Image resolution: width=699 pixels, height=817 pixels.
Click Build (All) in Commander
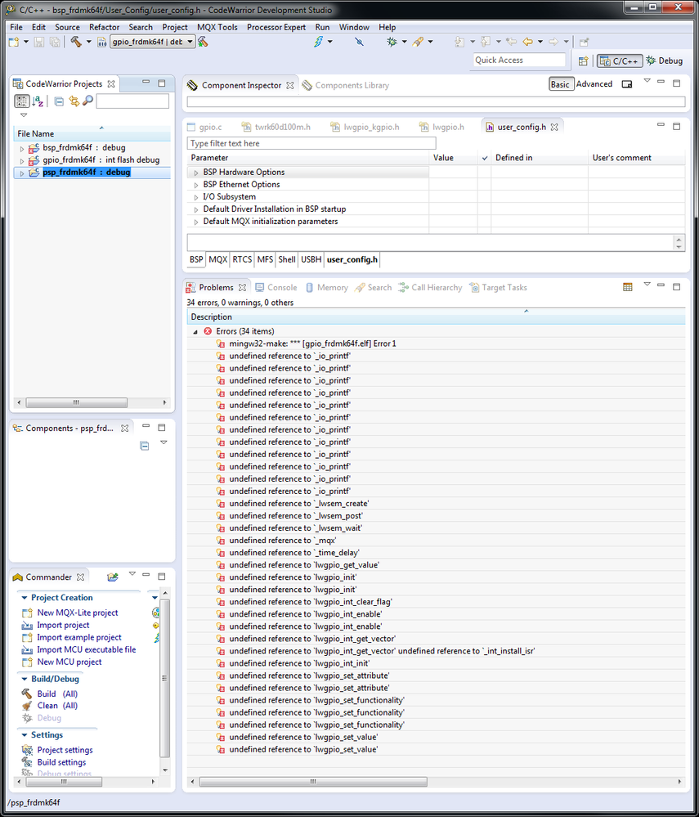(x=57, y=694)
